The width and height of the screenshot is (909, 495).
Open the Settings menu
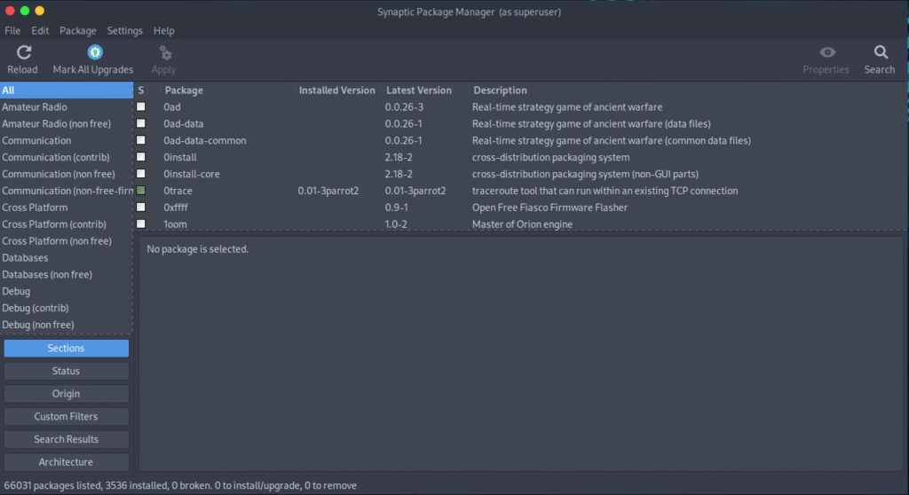click(x=124, y=31)
